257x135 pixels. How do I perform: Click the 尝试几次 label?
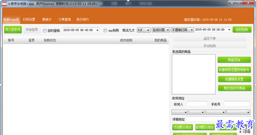tap(128, 31)
